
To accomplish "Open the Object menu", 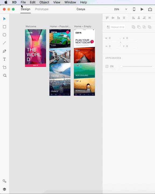I will click(x=44, y=2).
